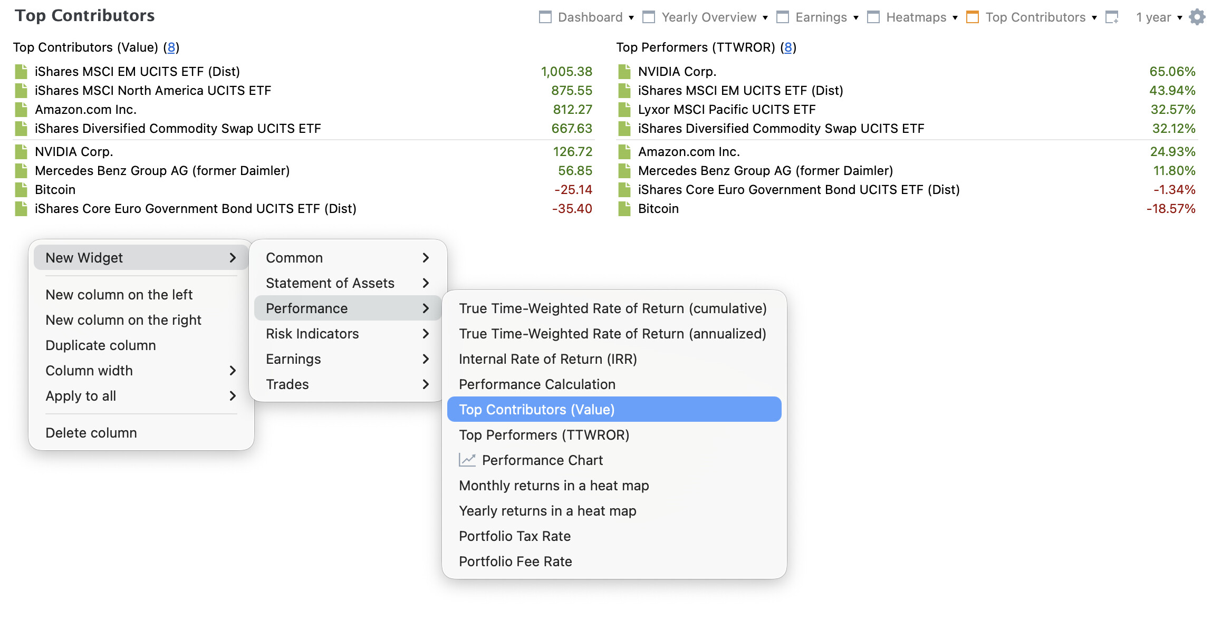The width and height of the screenshot is (1212, 620).
Task: Click security icon next to NVIDIA Corp. in Top Performers
Action: coord(624,72)
